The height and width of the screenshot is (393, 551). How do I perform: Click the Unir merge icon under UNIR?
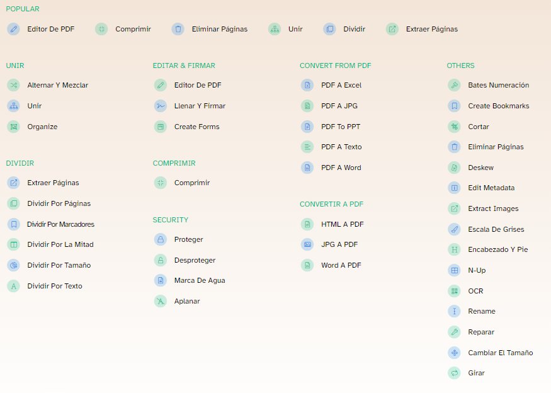[x=13, y=106]
